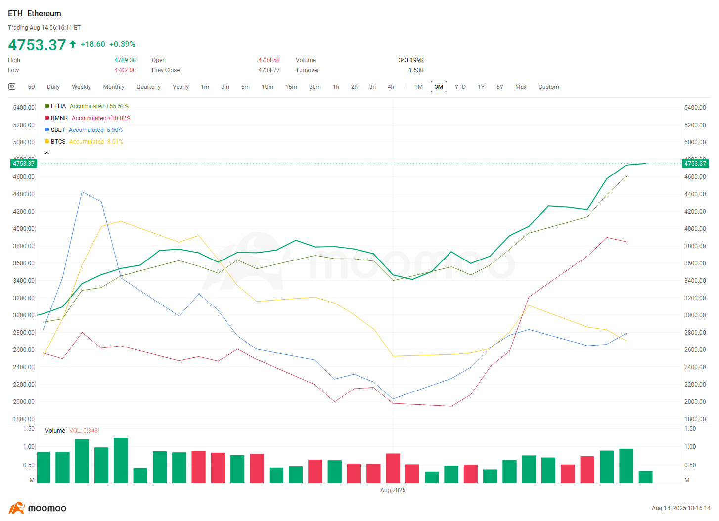Click the ETH Ethereum title
This screenshot has width=719, height=521.
point(35,13)
